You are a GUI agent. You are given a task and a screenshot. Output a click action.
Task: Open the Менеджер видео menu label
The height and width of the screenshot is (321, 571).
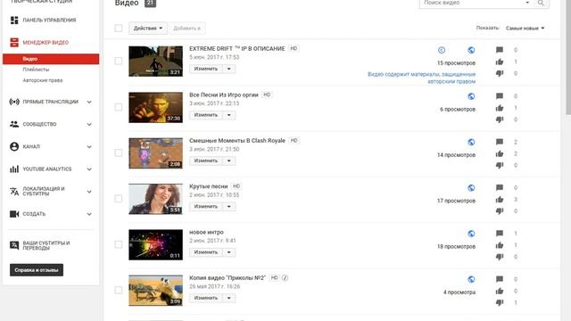click(46, 43)
